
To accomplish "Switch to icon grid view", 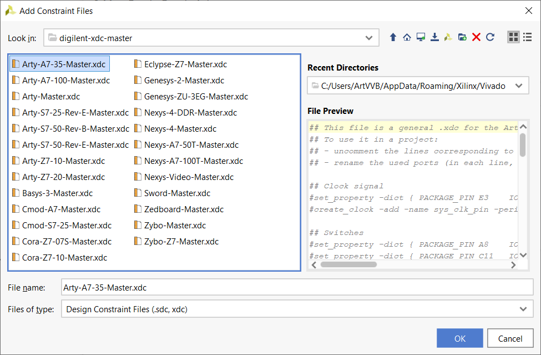I will (x=513, y=37).
